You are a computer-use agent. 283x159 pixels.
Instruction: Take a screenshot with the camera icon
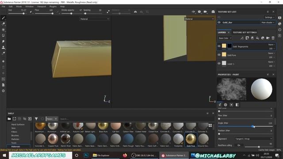[x=213, y=12]
